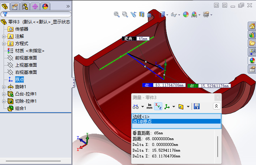Click the tree filter input field
This screenshot has height=165, width=256.
tap(36, 14)
